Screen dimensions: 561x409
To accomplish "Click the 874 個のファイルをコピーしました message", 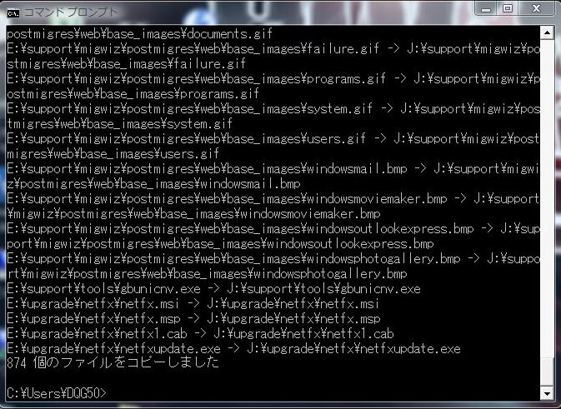I will point(113,363).
